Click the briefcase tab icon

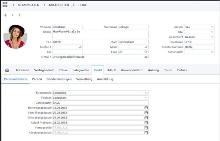(x=7, y=70)
